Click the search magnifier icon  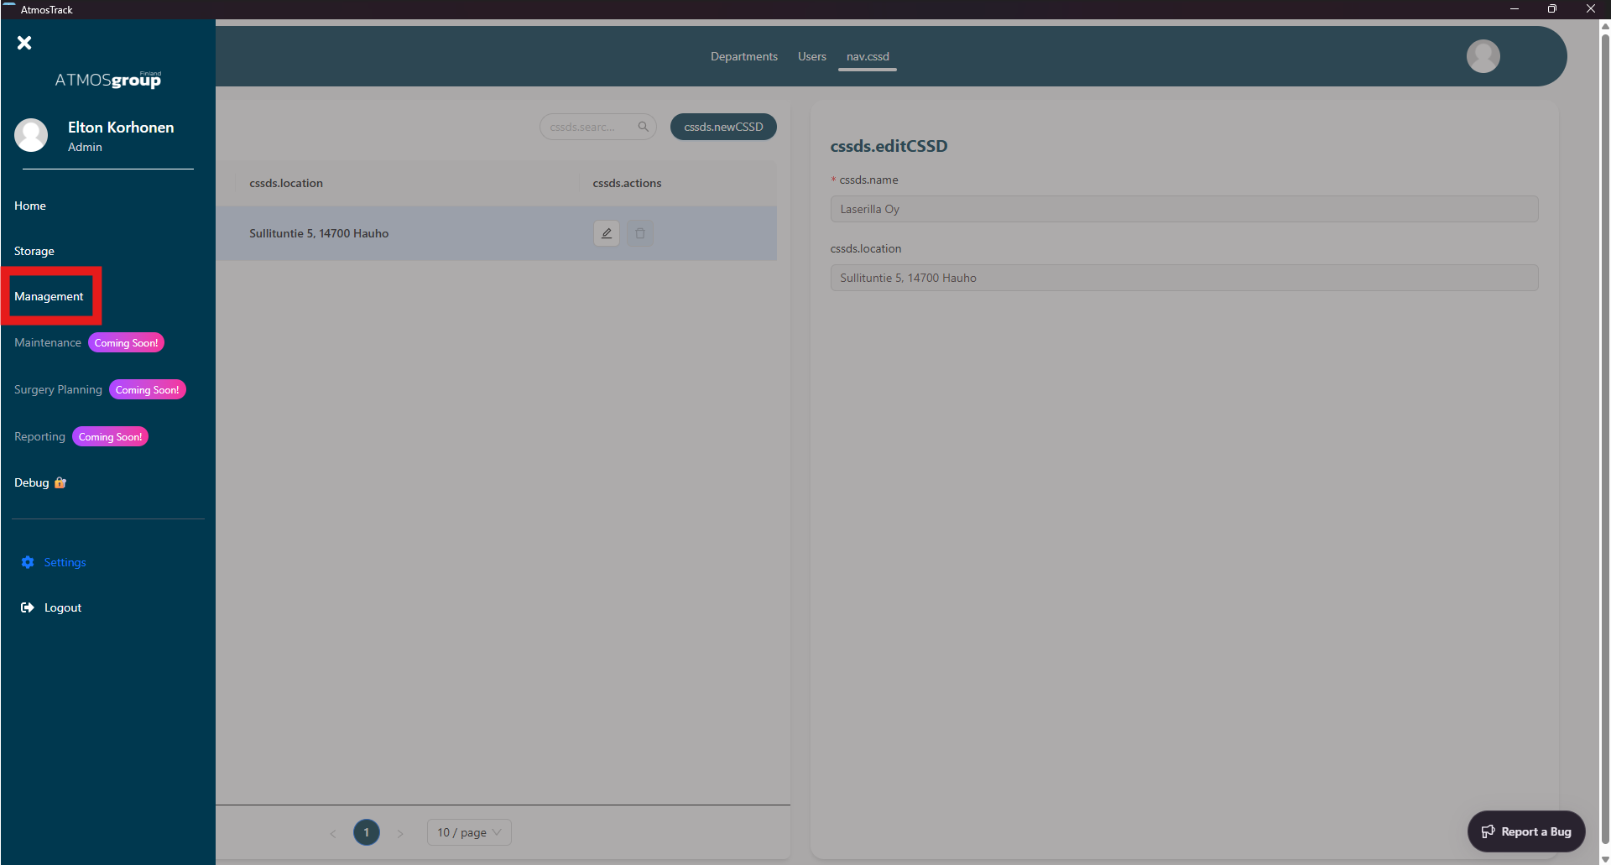[644, 127]
